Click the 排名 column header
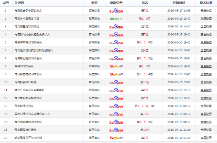This screenshot has height=143, width=217. [145, 3]
